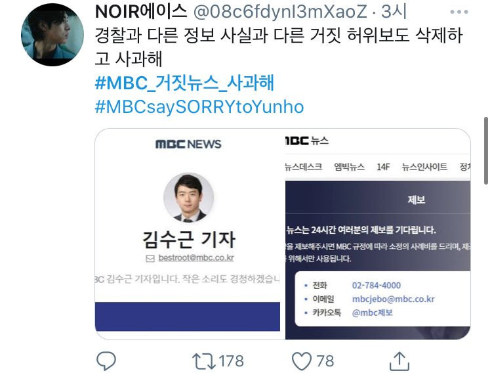The image size is (492, 373).
Task: Switch to the 14F menu tab
Action: point(383,167)
